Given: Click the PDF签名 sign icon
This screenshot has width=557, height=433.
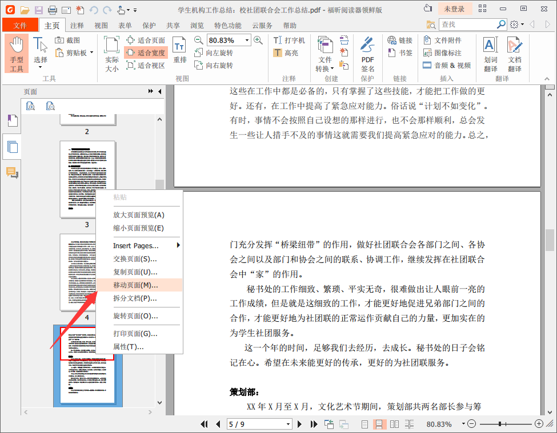Looking at the screenshot, I should [367, 54].
